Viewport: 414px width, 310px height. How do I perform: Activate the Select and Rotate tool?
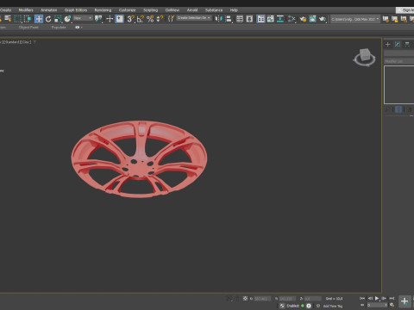point(48,19)
